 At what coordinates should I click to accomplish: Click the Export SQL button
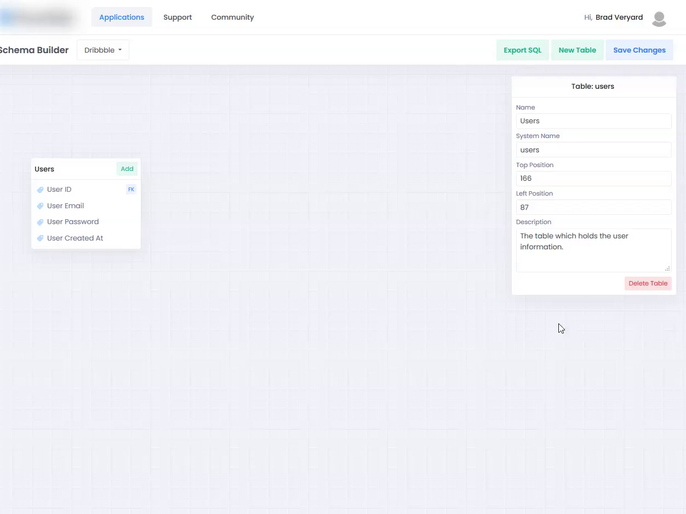tap(522, 50)
